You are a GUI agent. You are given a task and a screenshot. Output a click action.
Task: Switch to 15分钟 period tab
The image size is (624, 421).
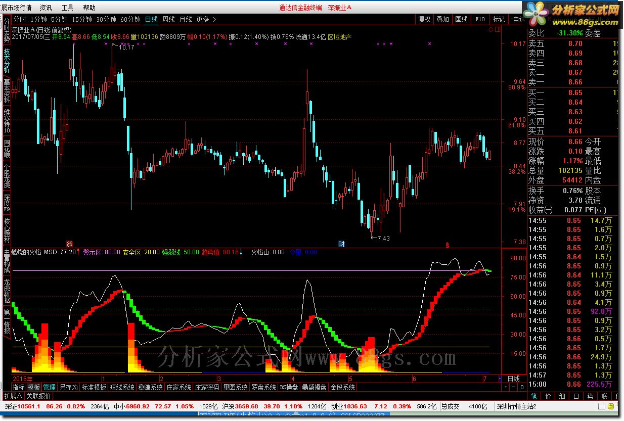pyautogui.click(x=82, y=19)
